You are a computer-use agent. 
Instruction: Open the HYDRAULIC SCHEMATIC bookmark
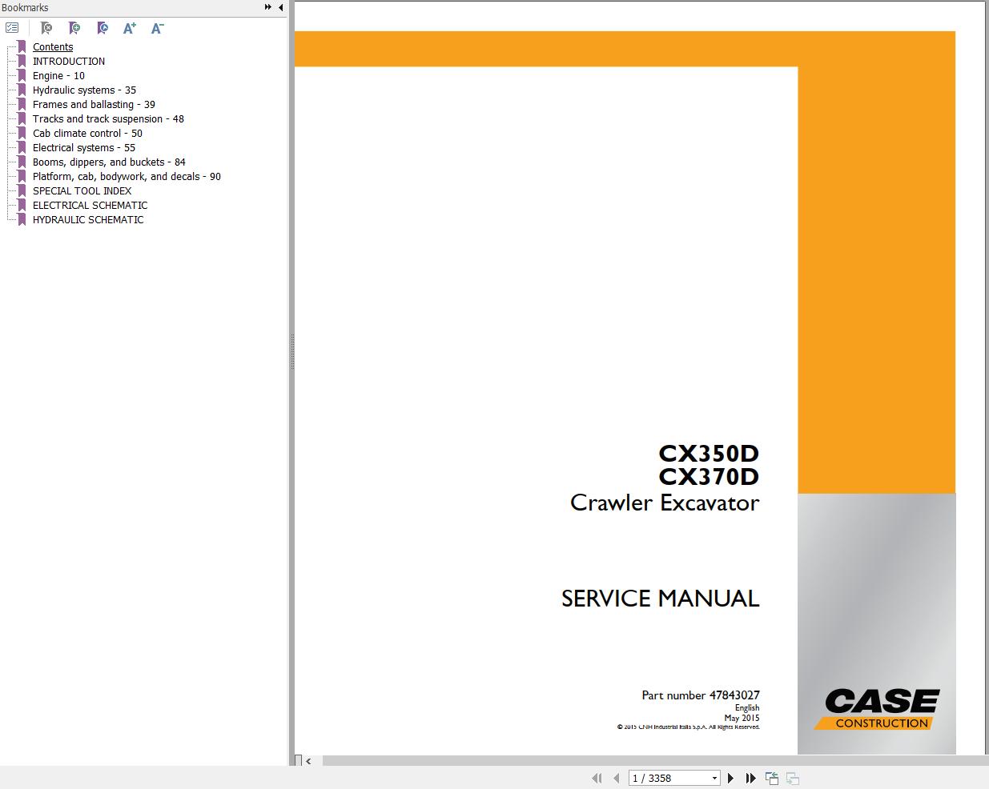[88, 220]
